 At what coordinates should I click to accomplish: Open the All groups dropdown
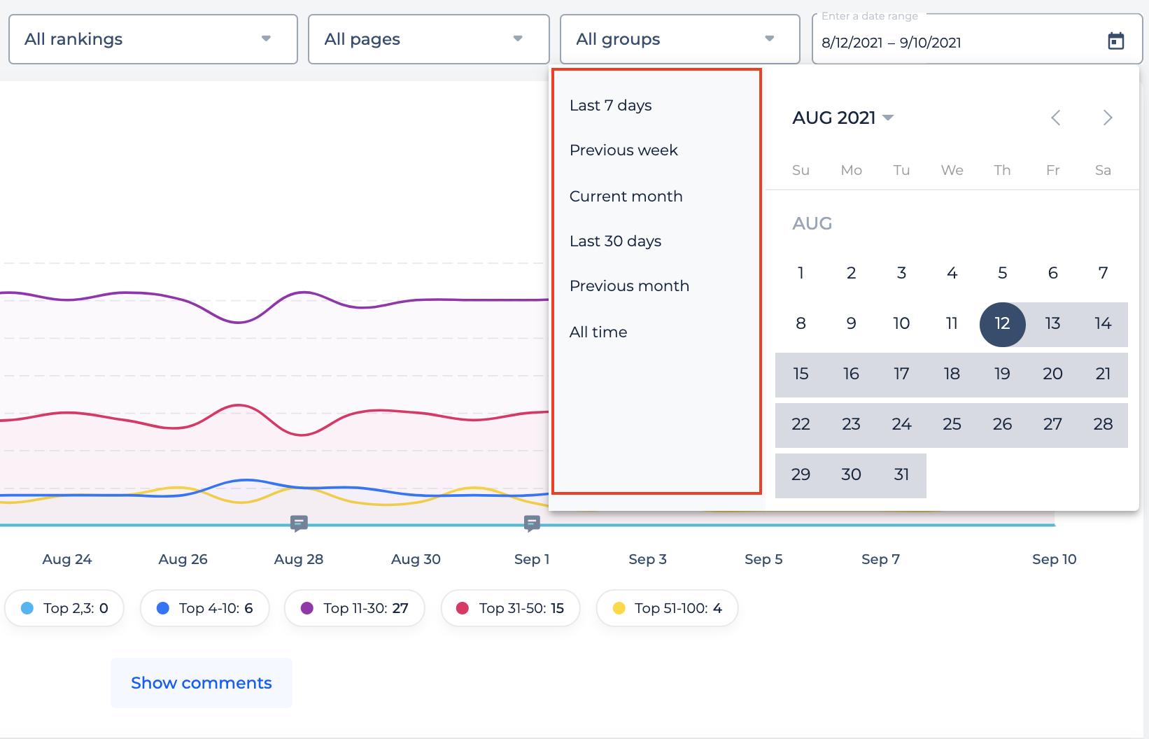tap(680, 39)
